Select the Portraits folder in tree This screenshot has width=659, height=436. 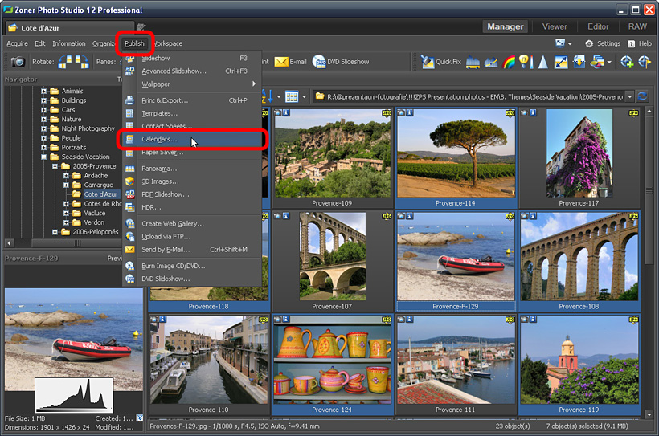tap(74, 148)
